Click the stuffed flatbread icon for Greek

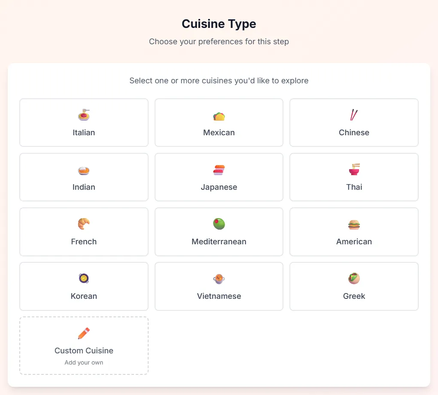(354, 278)
